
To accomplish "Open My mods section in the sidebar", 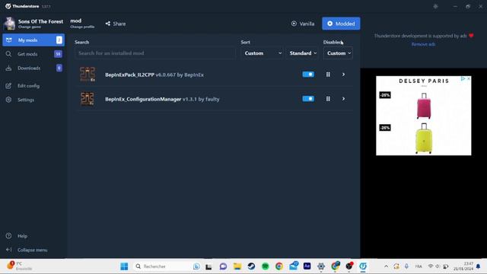I will coord(33,40).
